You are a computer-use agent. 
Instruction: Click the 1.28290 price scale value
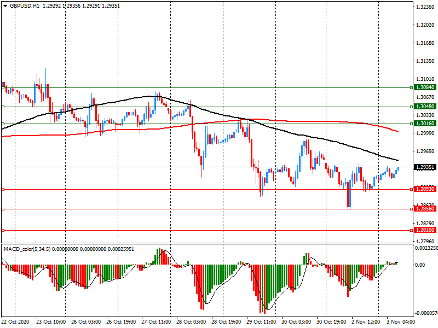pos(425,224)
